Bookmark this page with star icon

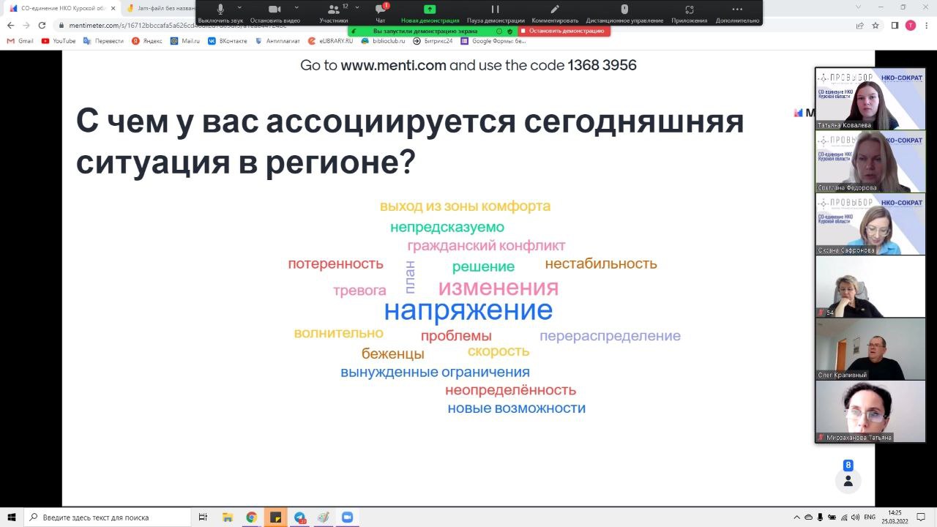[876, 25]
